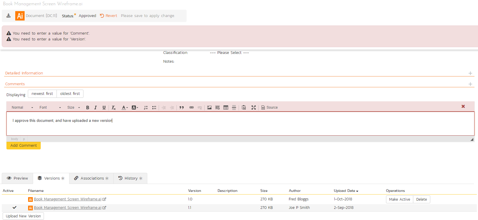Viewport: 478px width, 220px height.
Task: Insert a table into the comment
Action: [x=226, y=108]
